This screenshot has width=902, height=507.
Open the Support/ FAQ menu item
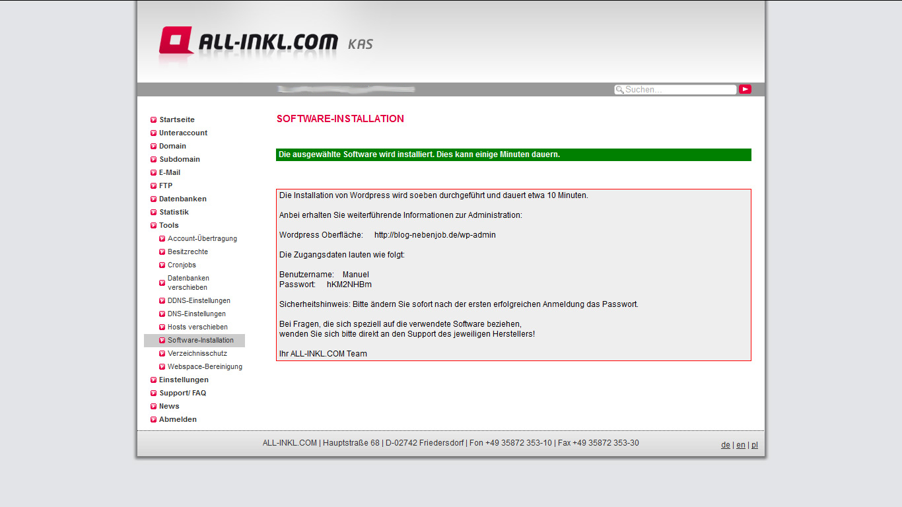pyautogui.click(x=182, y=393)
